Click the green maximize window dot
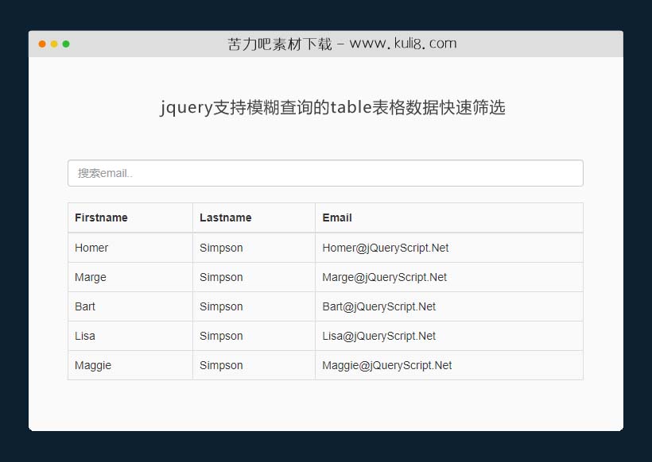The width and height of the screenshot is (652, 462). pyautogui.click(x=68, y=44)
